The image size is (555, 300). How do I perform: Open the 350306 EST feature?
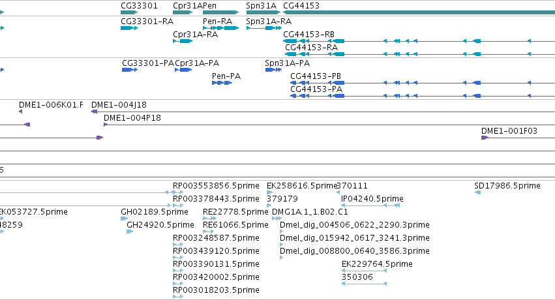(364, 284)
